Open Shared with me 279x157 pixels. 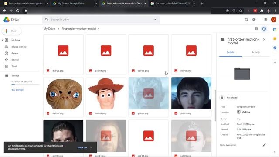pyautogui.click(x=19, y=47)
